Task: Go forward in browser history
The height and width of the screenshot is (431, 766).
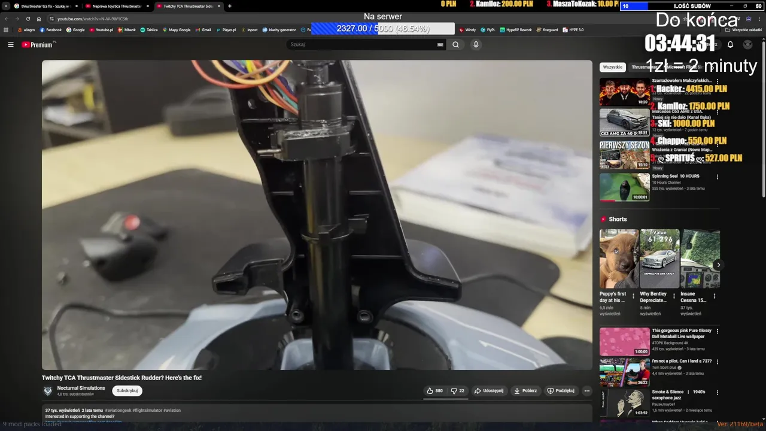Action: 17,19
